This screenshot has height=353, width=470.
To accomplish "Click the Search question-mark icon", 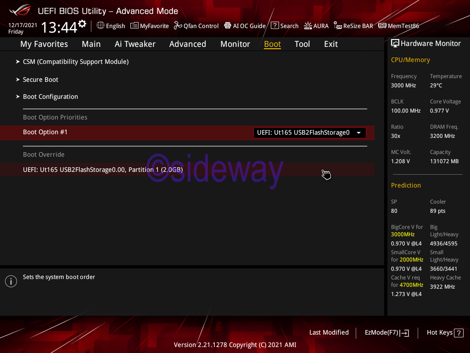I will pos(275,26).
